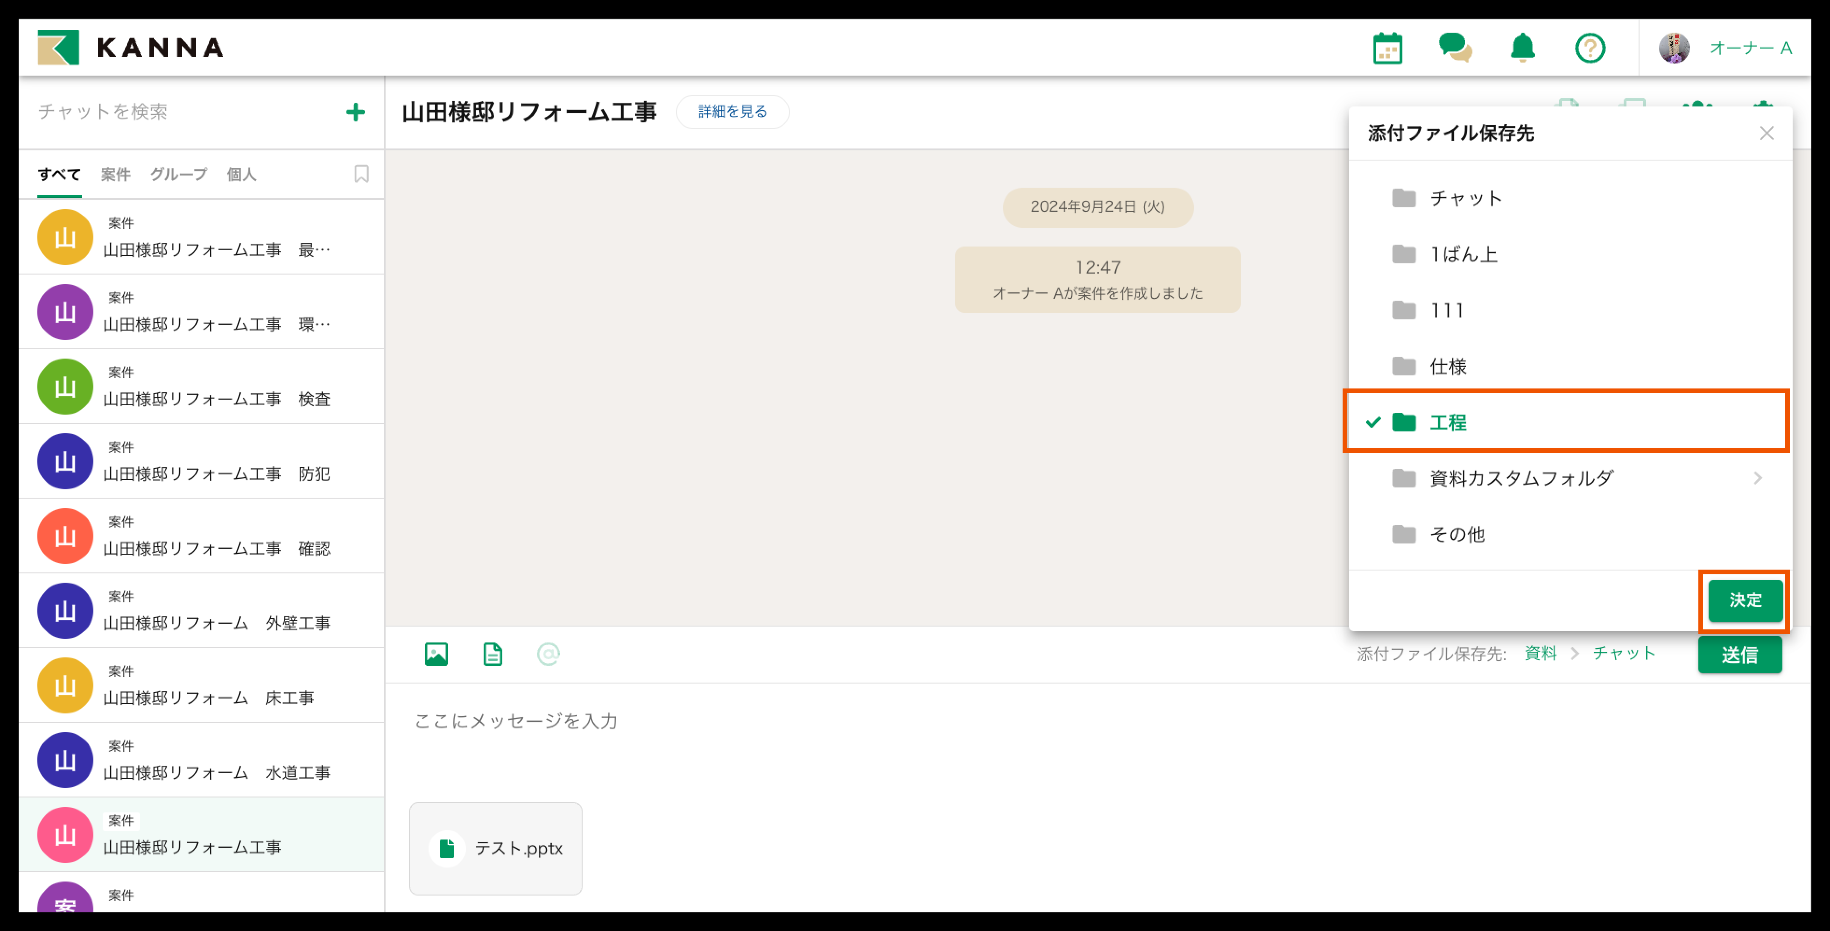Attach an image using picture icon
Screen dimensions: 1830x931
(x=436, y=654)
